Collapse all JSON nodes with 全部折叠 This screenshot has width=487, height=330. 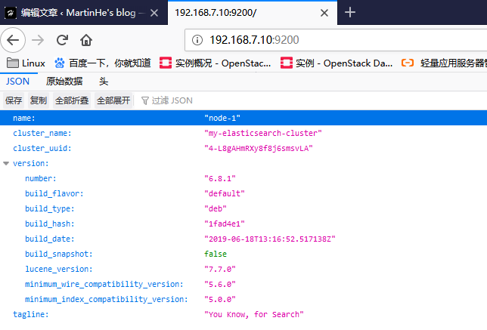tap(72, 100)
